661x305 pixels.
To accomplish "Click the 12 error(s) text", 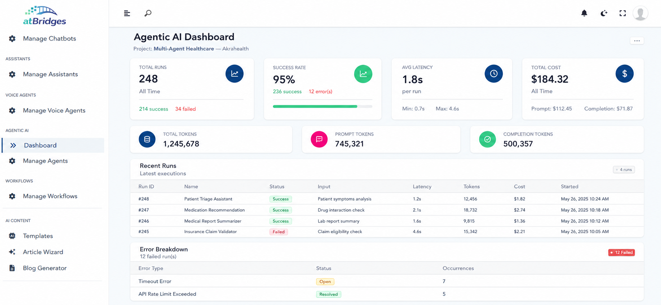I will [x=320, y=92].
